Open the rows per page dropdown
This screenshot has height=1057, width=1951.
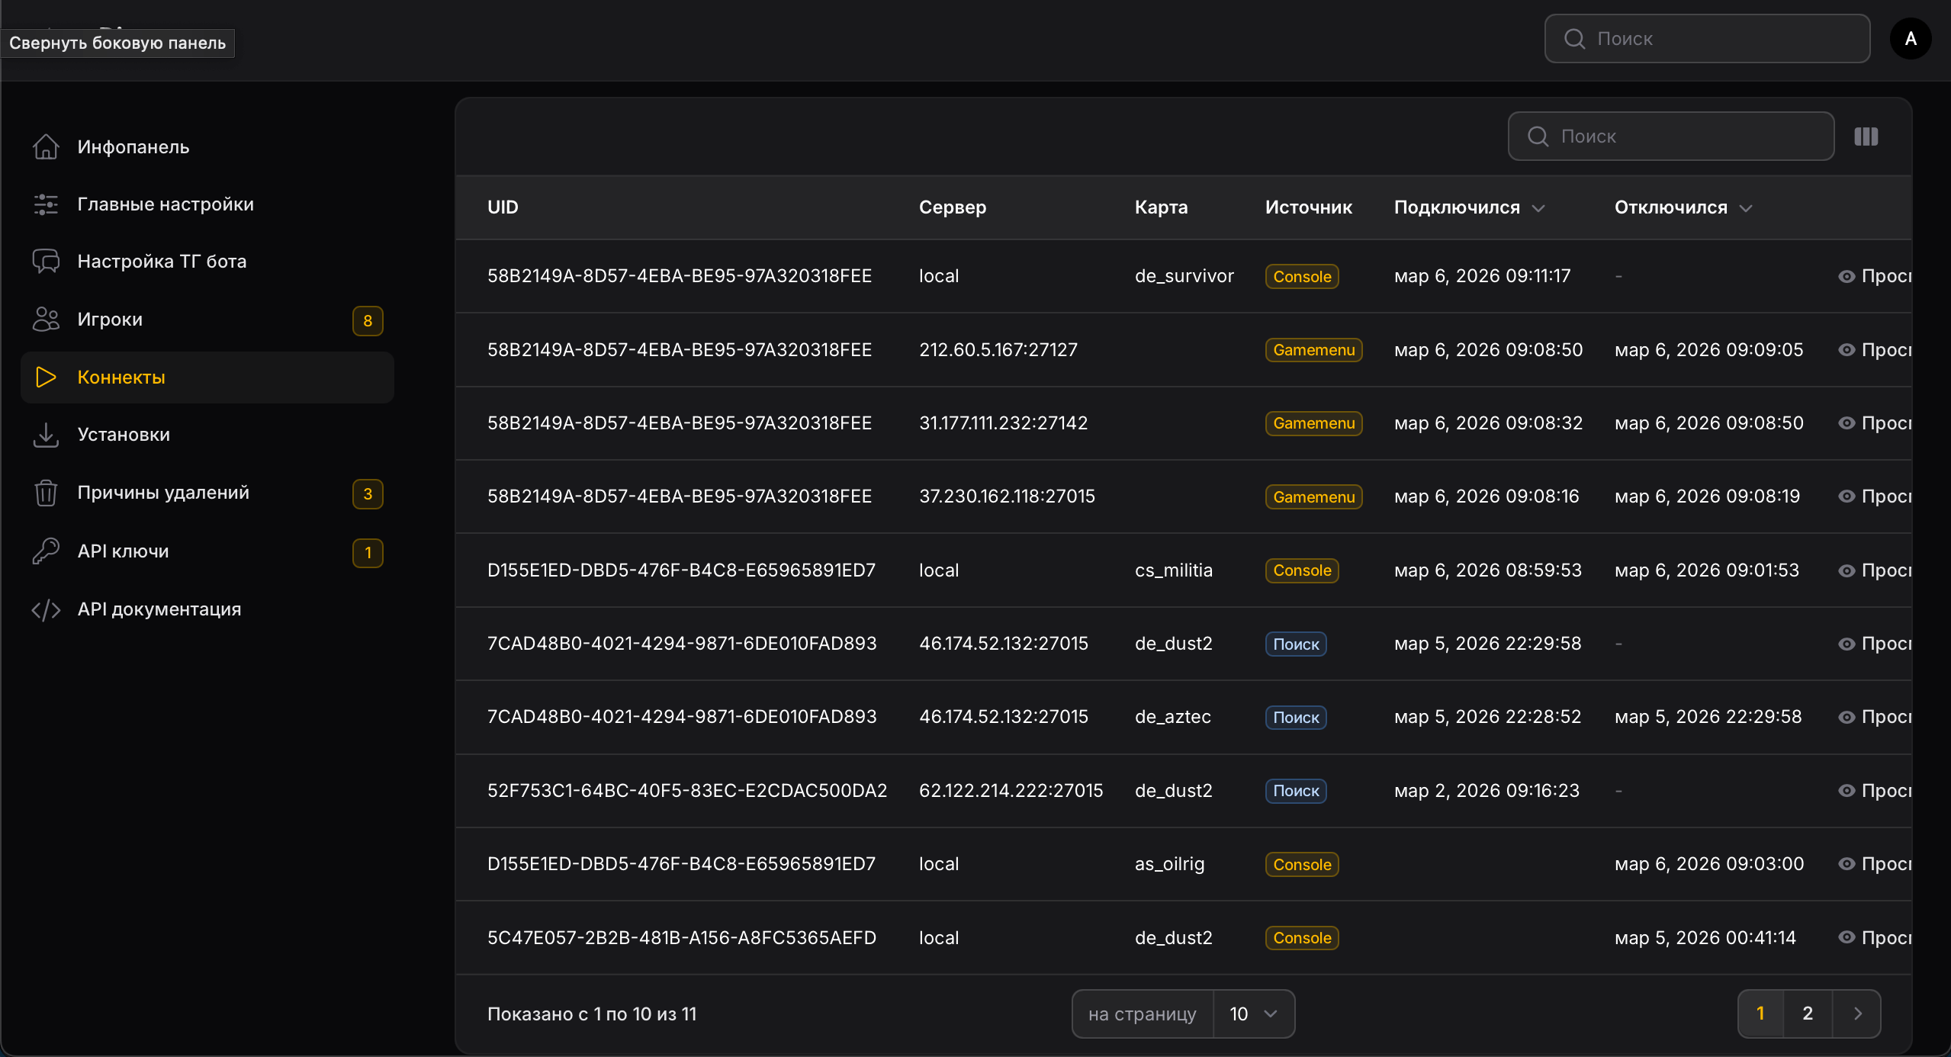pyautogui.click(x=1253, y=1014)
